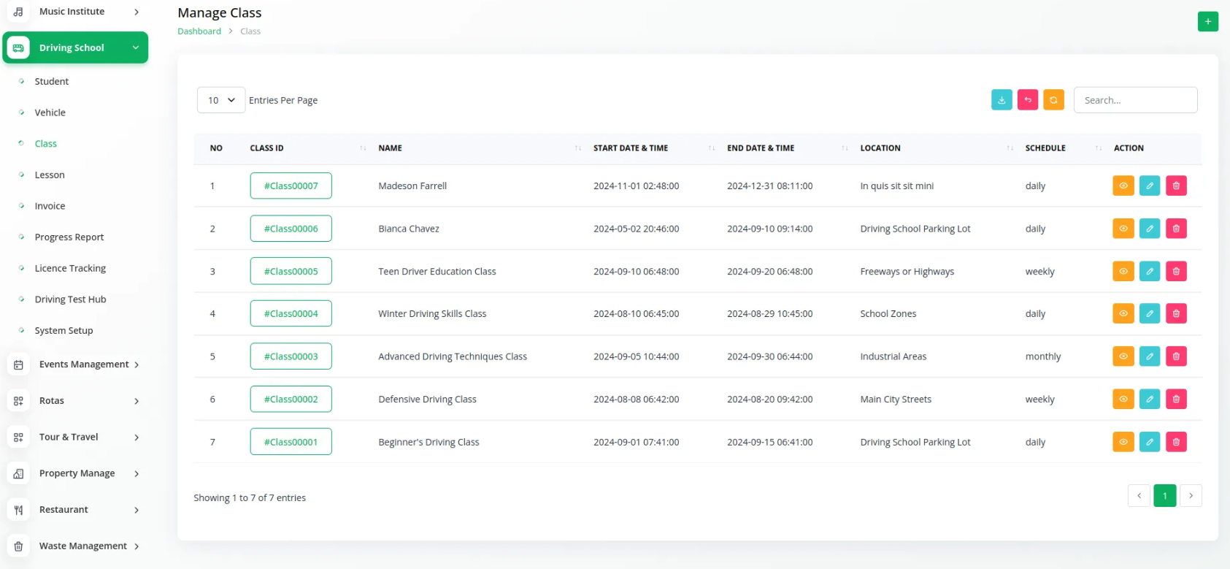1230x569 pixels.
Task: Edit the Teen Driver Education Class
Action: coord(1150,271)
